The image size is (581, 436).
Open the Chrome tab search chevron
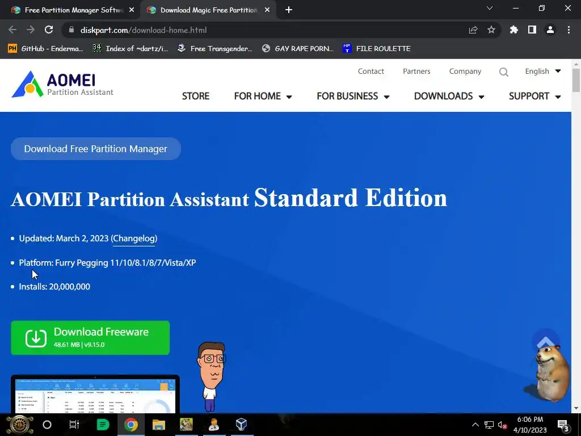[x=490, y=8]
